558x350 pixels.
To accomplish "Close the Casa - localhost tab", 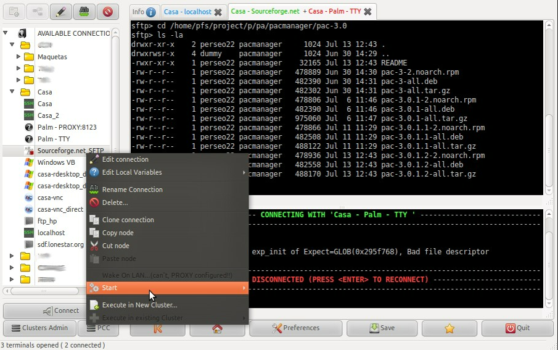I will tap(218, 12).
